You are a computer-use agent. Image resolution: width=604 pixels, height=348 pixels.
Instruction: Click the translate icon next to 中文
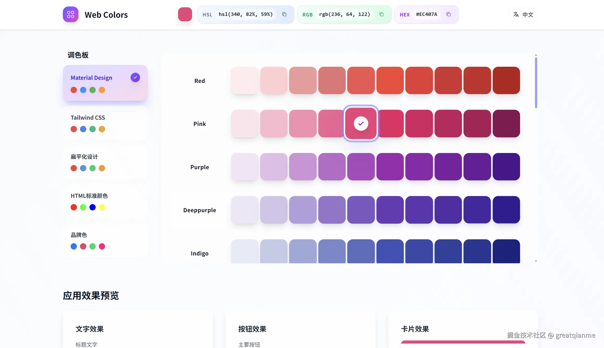516,15
